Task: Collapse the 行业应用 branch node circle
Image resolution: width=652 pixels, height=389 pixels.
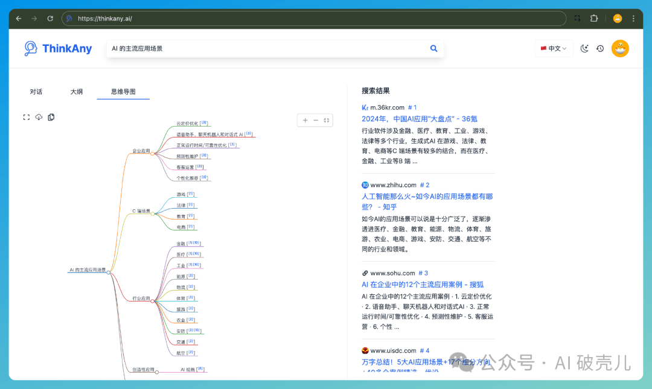Action: click(153, 301)
